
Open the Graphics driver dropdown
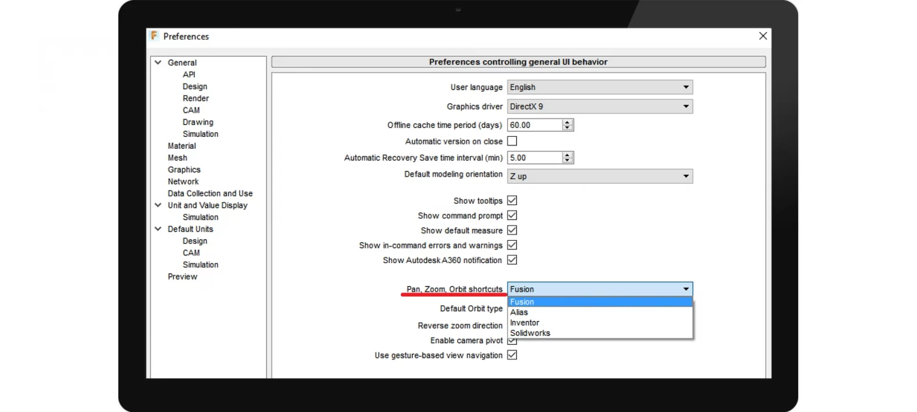600,106
